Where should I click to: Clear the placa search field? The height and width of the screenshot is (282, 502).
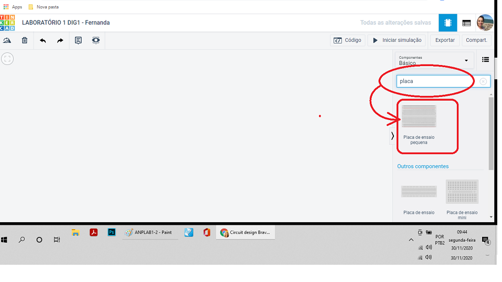483,81
